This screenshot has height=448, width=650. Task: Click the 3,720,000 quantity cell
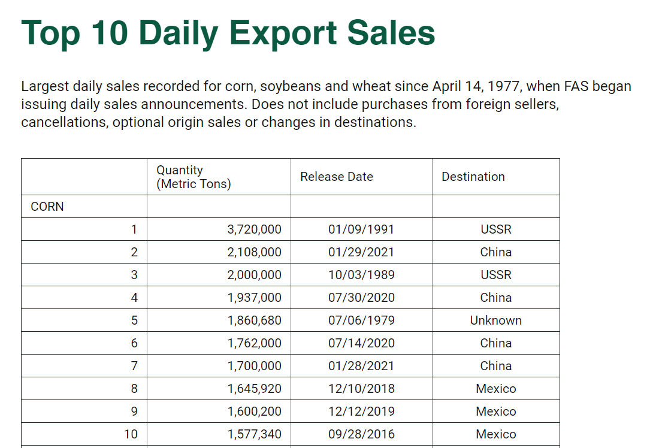click(254, 229)
